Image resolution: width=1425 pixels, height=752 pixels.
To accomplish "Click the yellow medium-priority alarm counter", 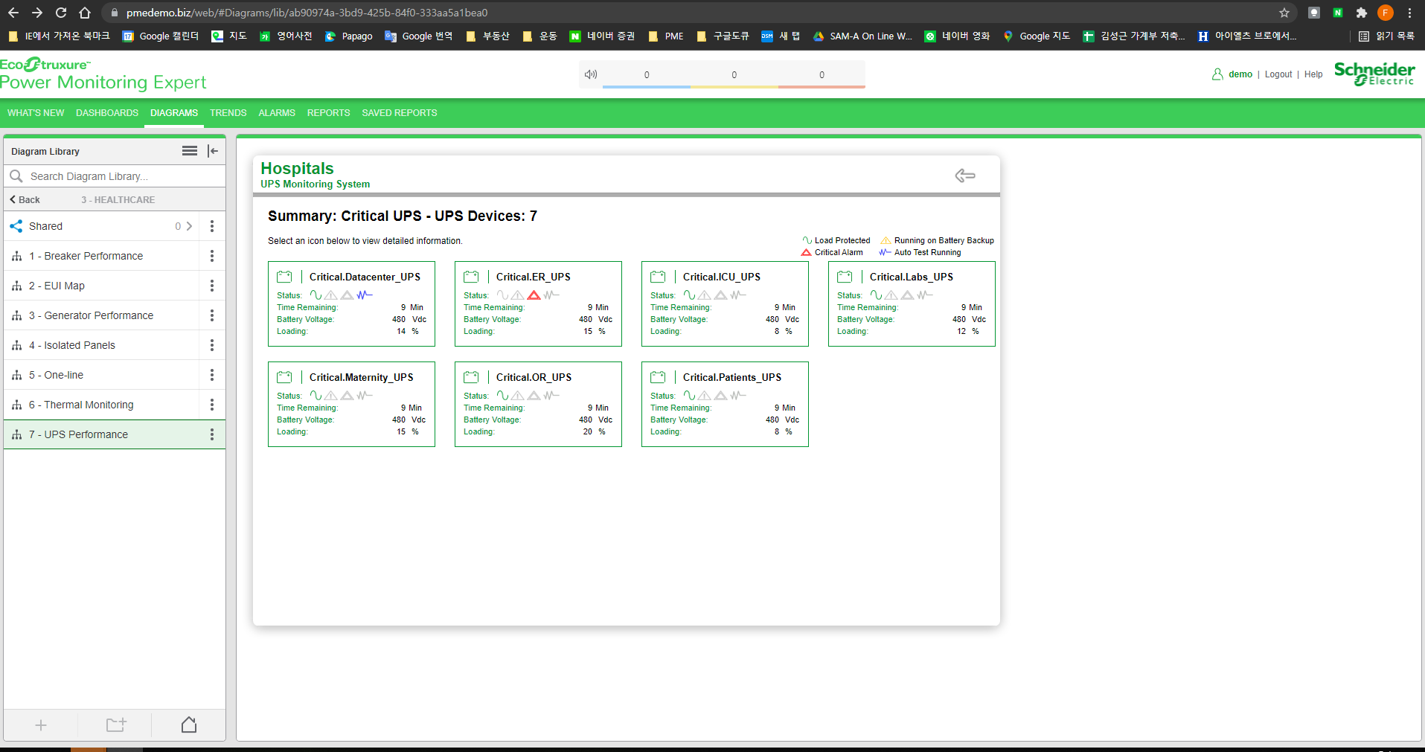I will pos(734,75).
